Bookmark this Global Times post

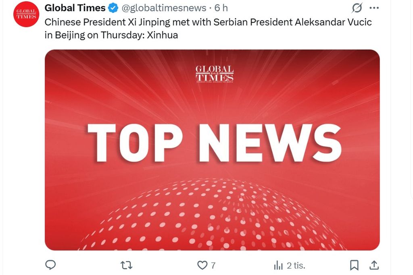(354, 265)
